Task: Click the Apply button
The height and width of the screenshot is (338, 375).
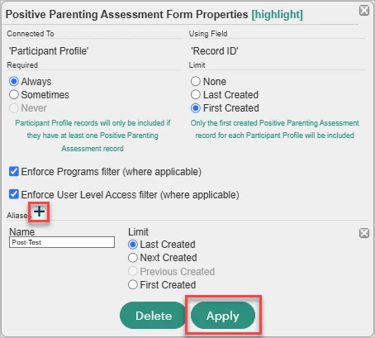Action: point(223,316)
